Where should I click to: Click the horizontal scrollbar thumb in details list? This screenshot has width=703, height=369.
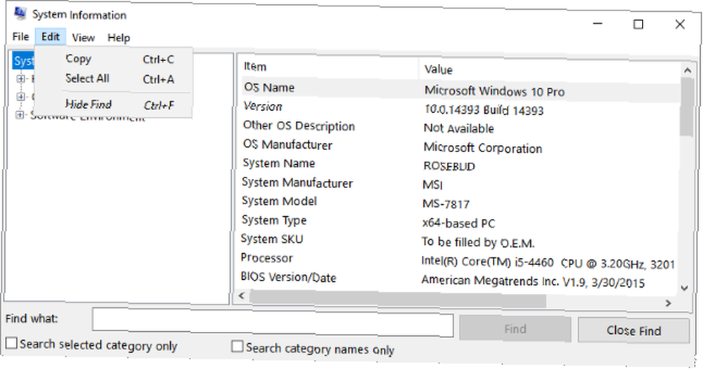click(398, 299)
